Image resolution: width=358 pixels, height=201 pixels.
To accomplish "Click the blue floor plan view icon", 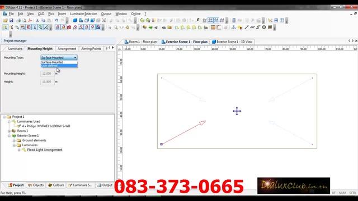I will pos(81,21).
